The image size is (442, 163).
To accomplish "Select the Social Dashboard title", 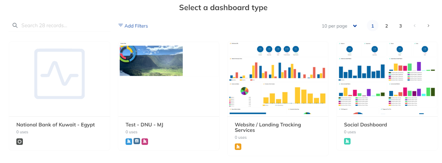I will click(x=365, y=125).
